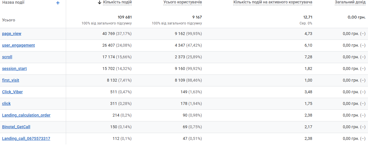Open the click event link
368x145 pixels.
(x=6, y=103)
